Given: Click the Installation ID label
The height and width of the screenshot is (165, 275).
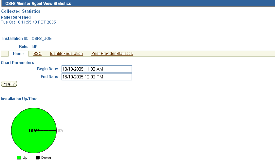Looking at the screenshot, I should pos(15,39).
